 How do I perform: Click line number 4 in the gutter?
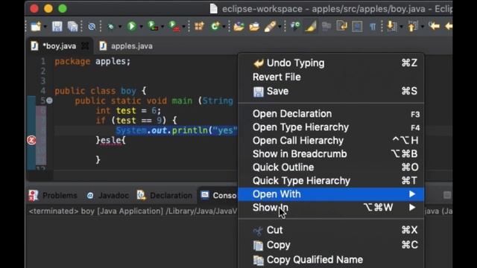point(43,91)
